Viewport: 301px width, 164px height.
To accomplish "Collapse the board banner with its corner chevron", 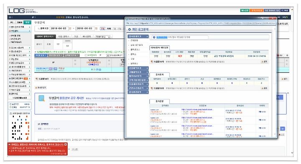I will (x=288, y=93).
